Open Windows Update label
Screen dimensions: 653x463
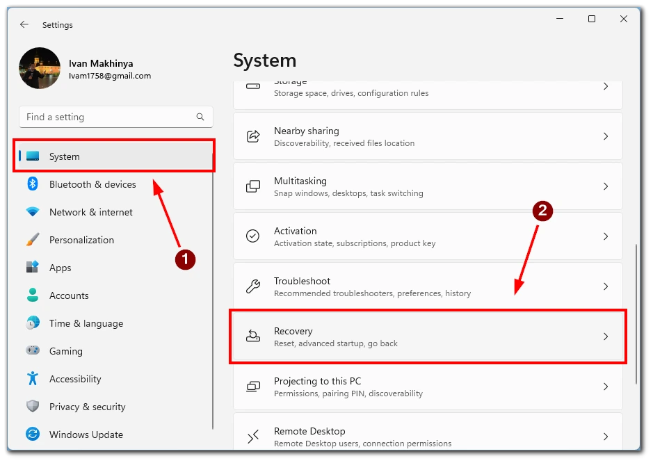coord(86,434)
